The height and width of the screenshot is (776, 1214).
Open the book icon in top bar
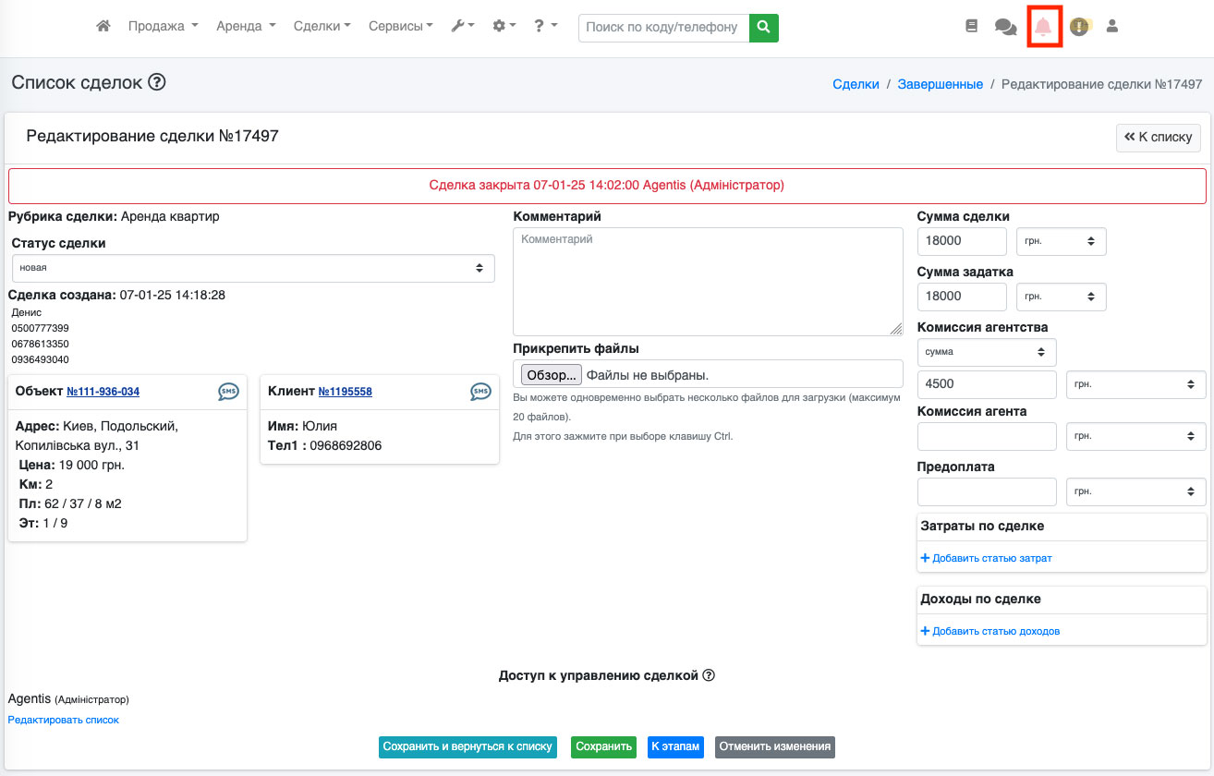971,27
